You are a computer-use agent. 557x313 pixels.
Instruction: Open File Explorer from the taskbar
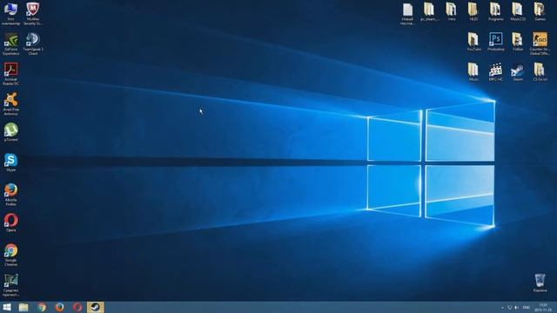tap(23, 307)
